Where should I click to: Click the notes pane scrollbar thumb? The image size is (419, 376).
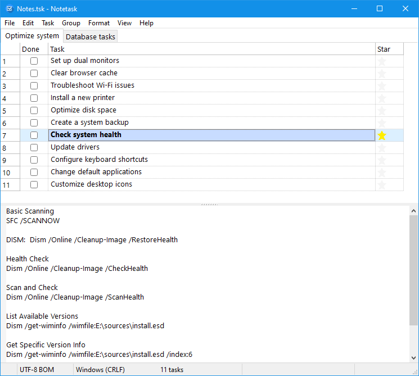click(413, 270)
